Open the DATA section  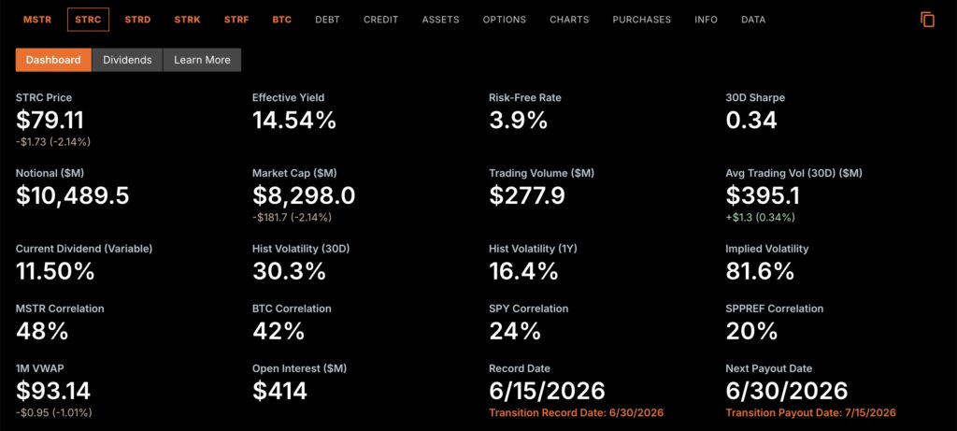[753, 20]
